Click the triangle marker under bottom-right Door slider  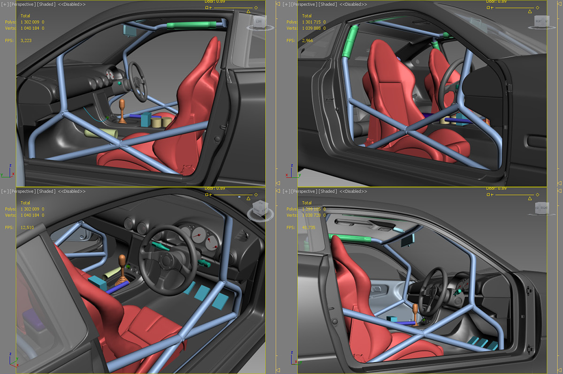[530, 198]
